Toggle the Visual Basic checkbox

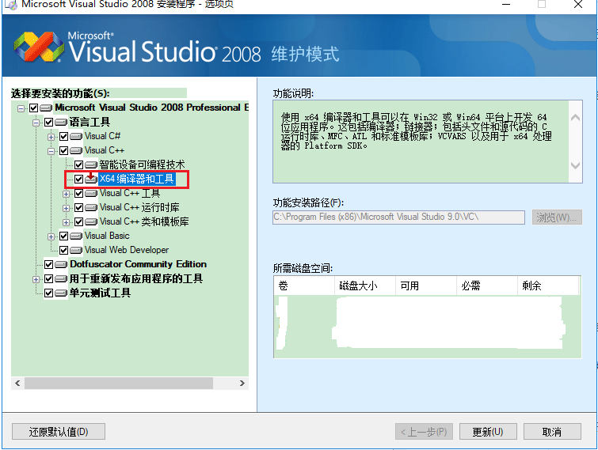[x=63, y=236]
